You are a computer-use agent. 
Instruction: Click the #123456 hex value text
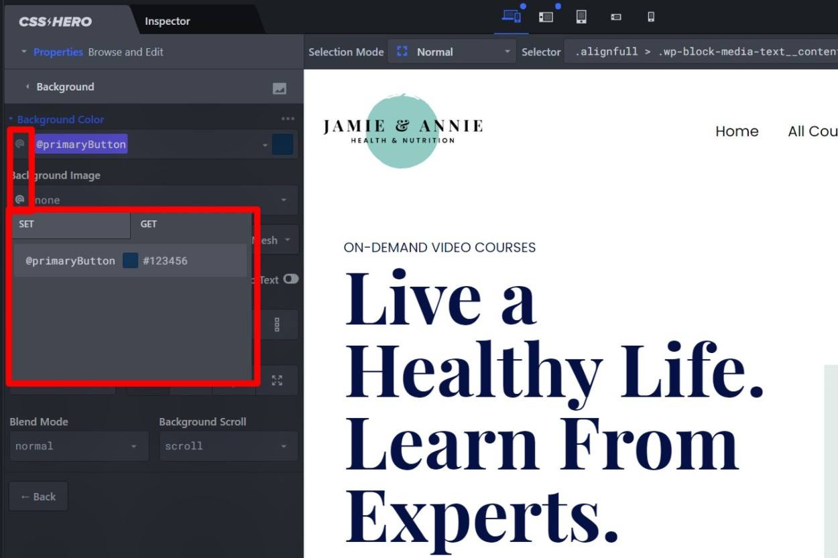pyautogui.click(x=165, y=261)
